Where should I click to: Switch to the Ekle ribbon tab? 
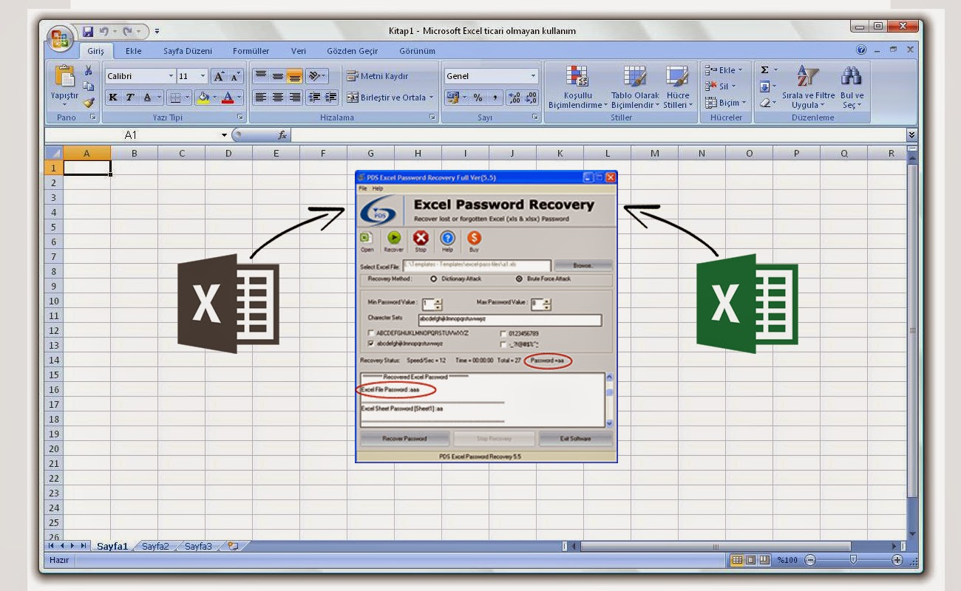coord(135,51)
